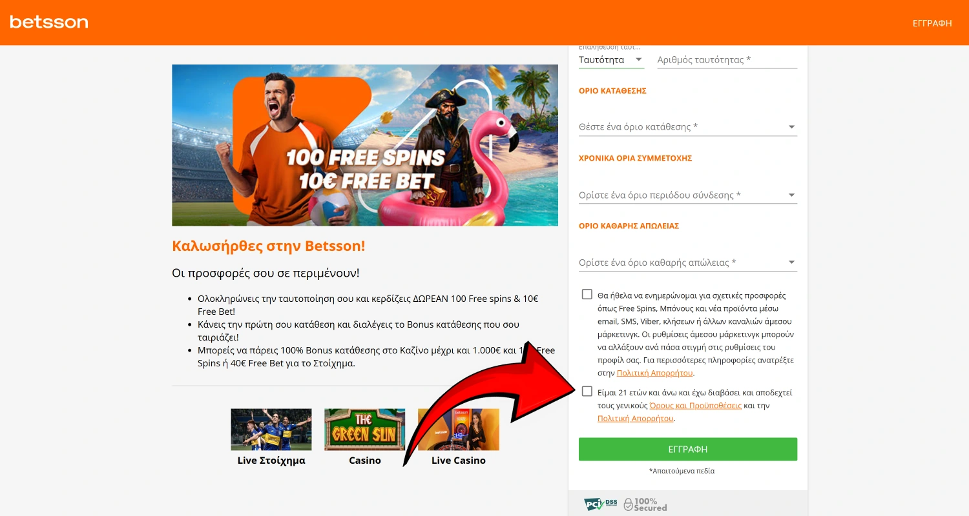Focus the Αριθμός ταυτότητας input field
The height and width of the screenshot is (516, 969).
727,60
